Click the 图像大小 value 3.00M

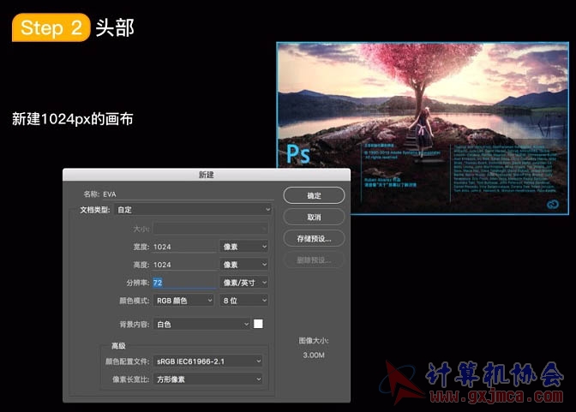(x=314, y=355)
